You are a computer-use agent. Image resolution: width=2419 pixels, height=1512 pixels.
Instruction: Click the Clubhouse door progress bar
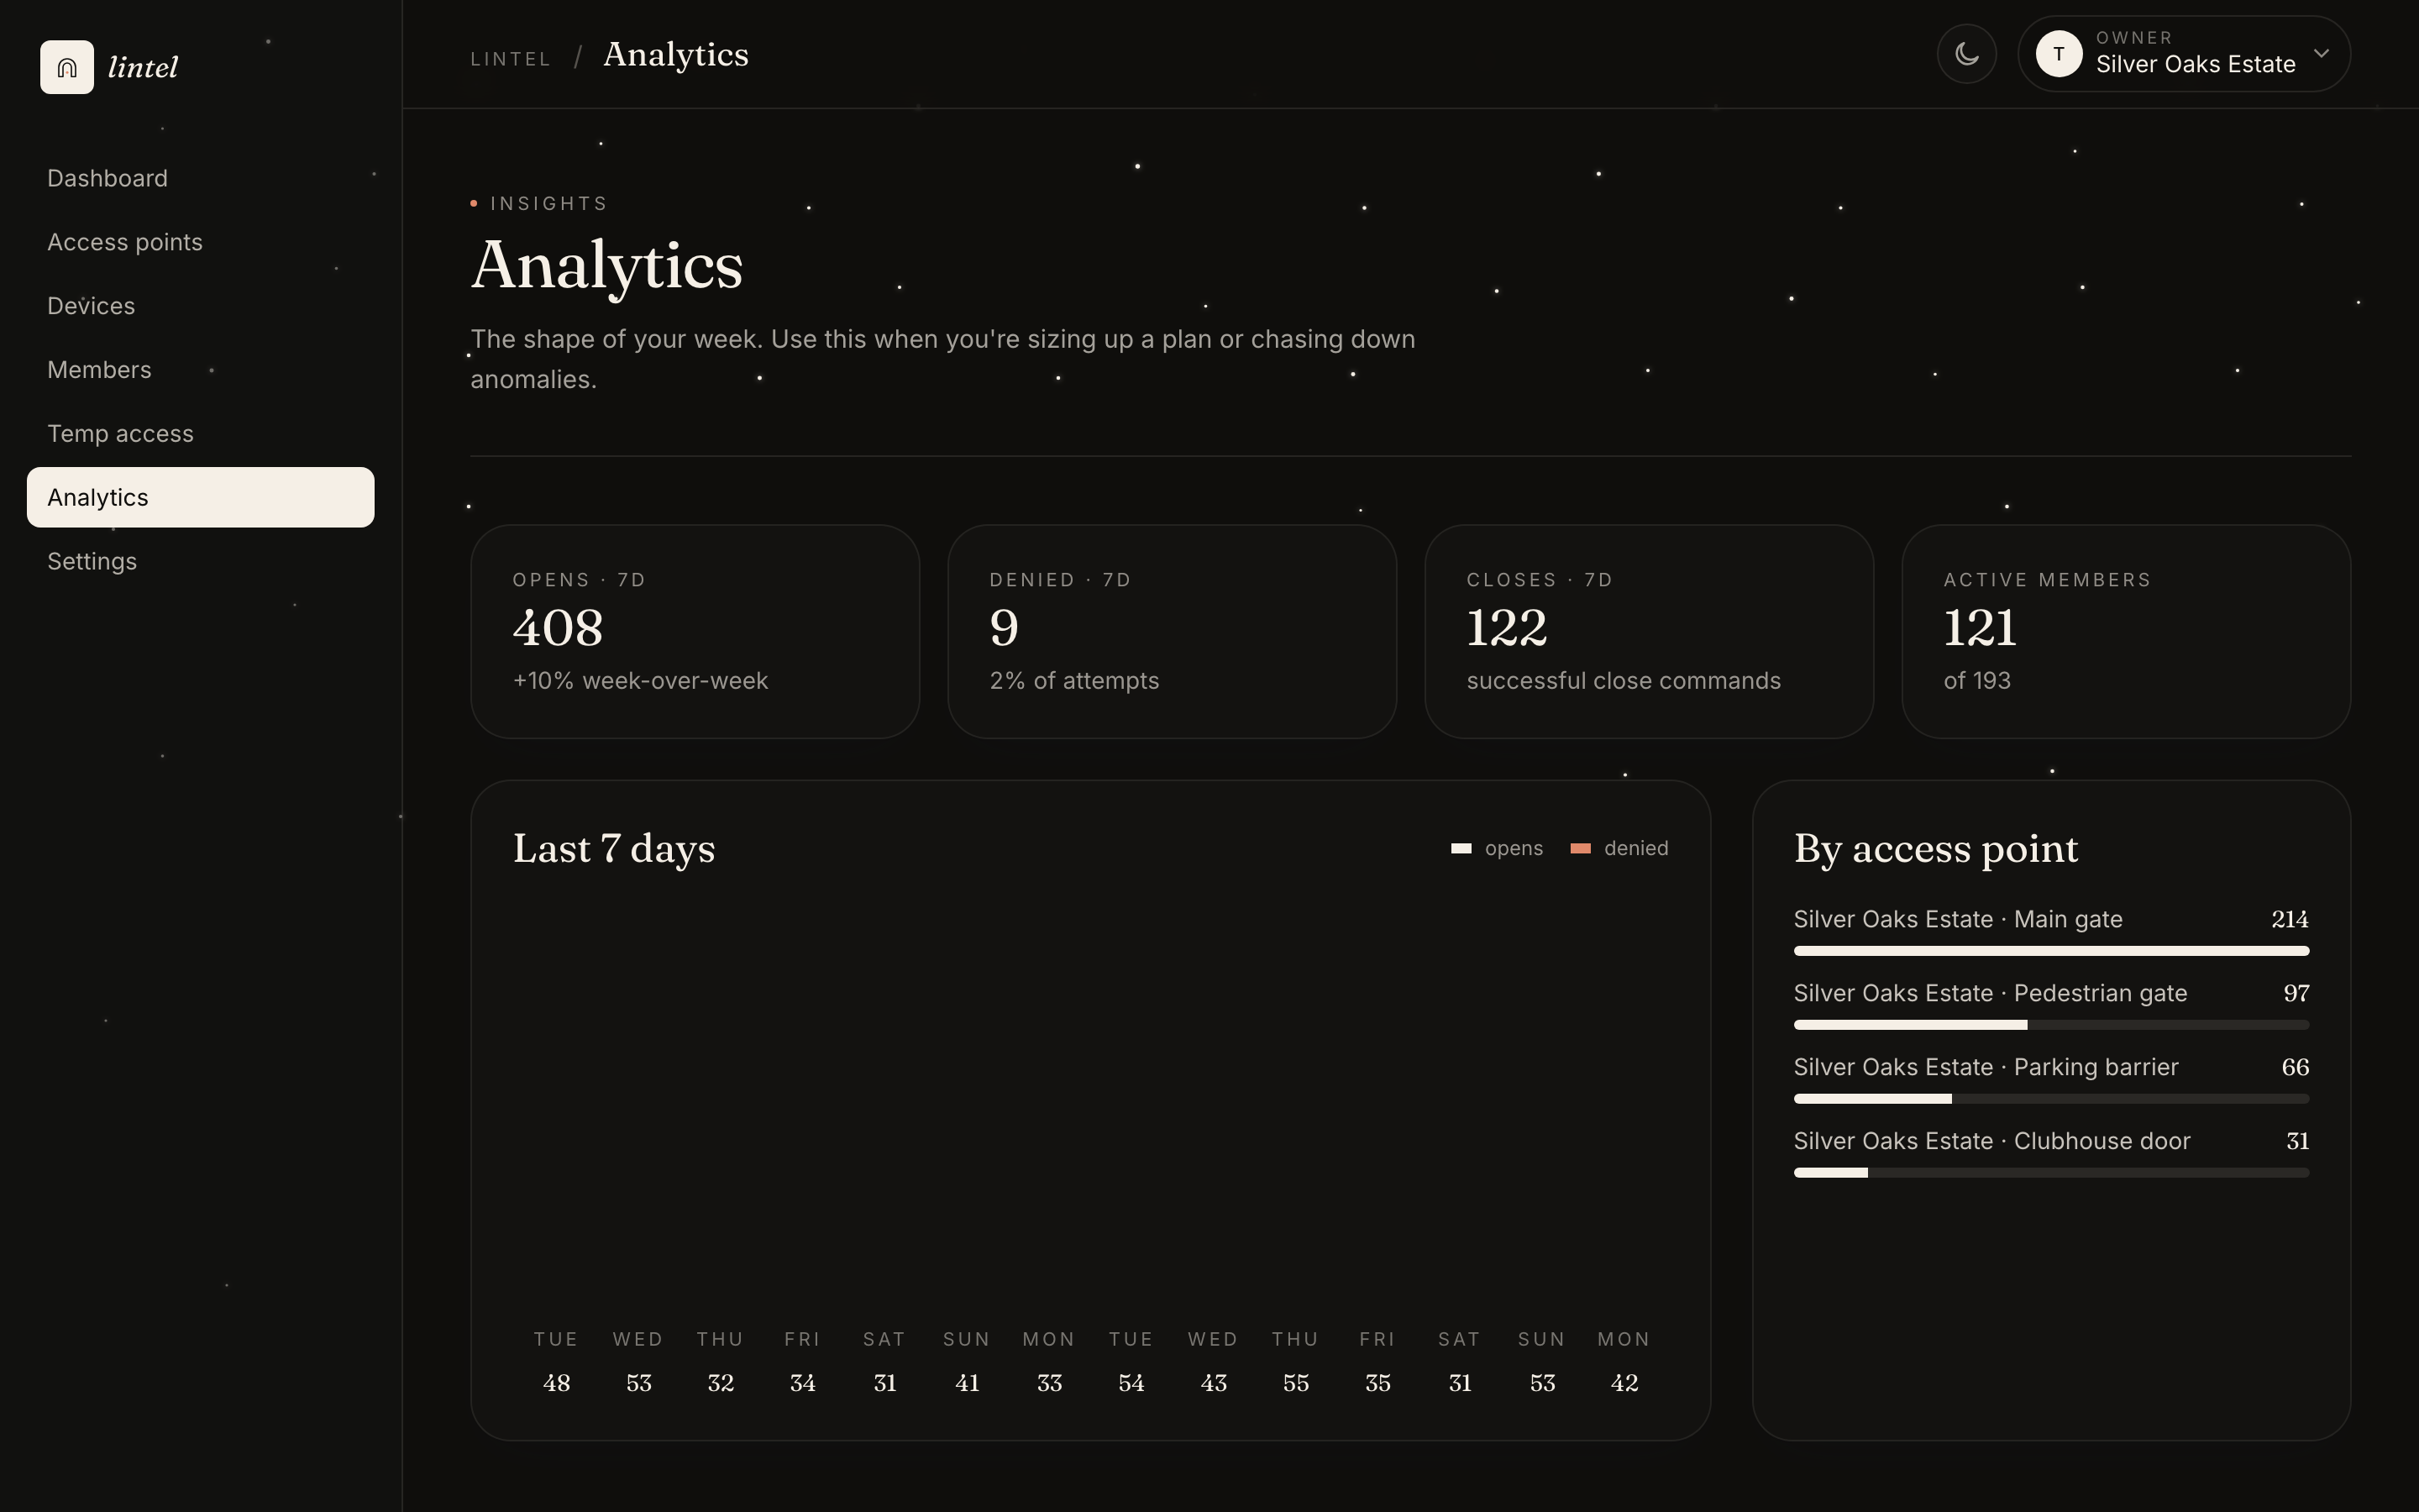coord(2051,1173)
